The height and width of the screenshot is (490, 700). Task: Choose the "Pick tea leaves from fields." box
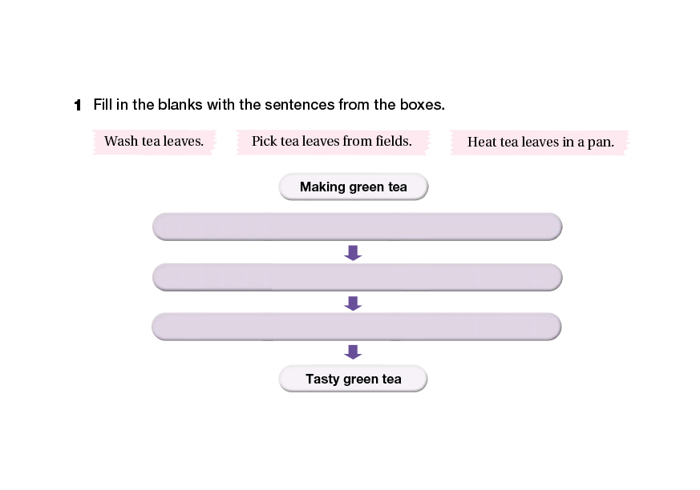tap(331, 142)
